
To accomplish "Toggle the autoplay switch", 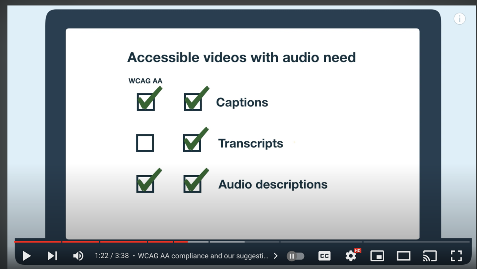I will (295, 256).
